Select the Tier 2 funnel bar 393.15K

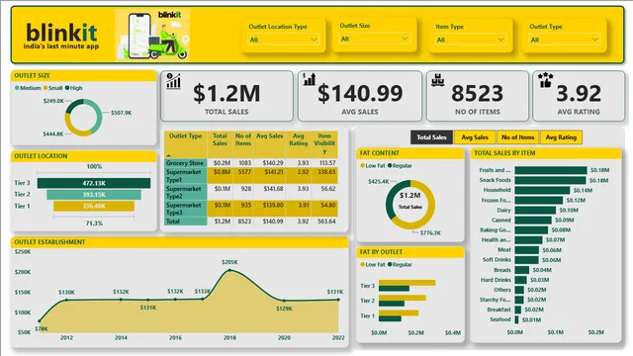click(x=94, y=195)
